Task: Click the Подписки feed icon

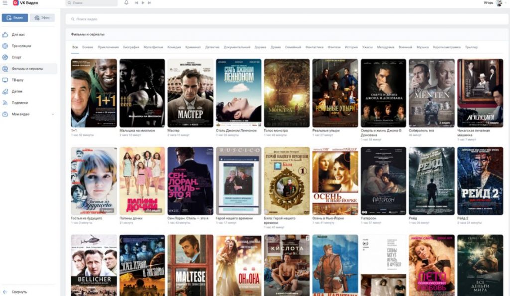Action: [5, 103]
